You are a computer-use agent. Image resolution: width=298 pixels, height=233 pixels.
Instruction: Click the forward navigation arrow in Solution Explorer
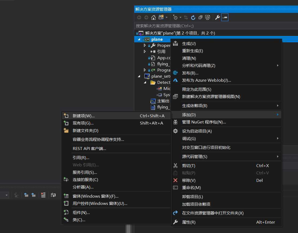coord(146,17)
